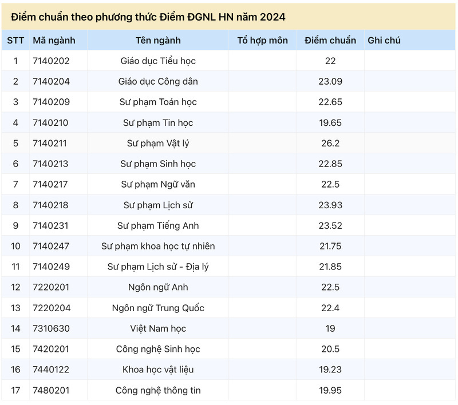The height and width of the screenshot is (405, 458).
Task: Click the Điểm chuẩn column header
Action: point(330,40)
